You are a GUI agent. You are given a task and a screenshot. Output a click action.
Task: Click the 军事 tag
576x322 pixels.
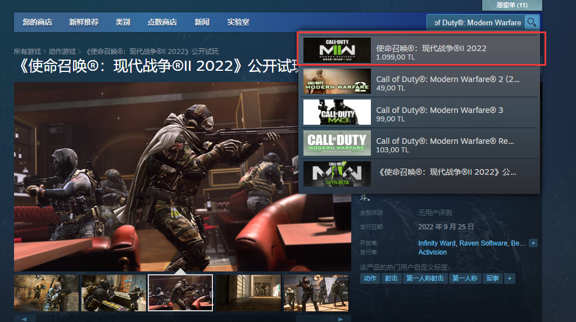tap(492, 278)
